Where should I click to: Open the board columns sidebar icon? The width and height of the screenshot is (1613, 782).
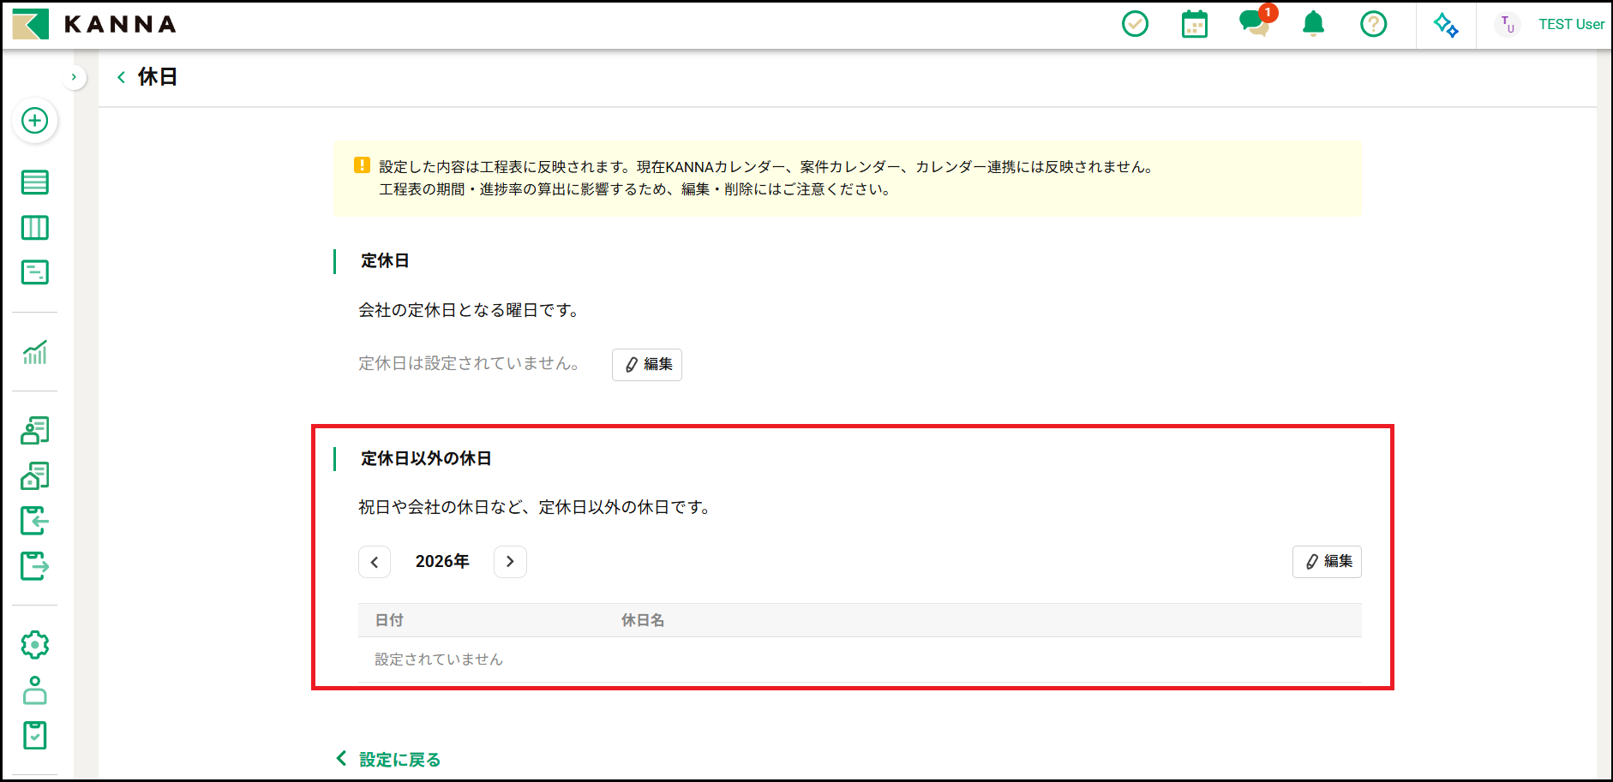(x=34, y=228)
